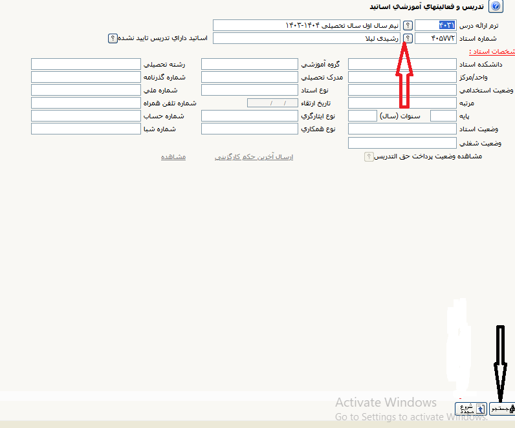Select the شماره شبا field
Viewport: 515px width, 428px height.
coord(85,129)
